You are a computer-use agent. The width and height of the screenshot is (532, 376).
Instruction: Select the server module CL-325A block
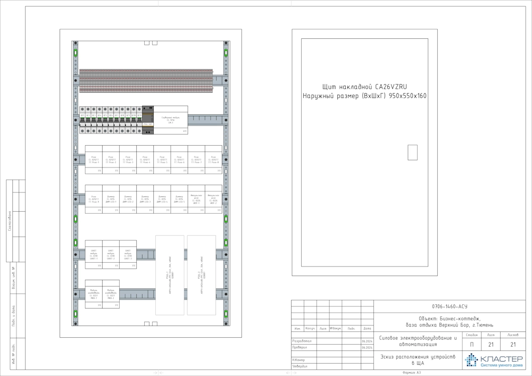[171, 122]
